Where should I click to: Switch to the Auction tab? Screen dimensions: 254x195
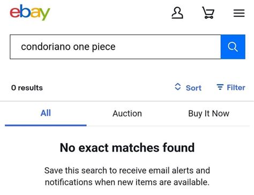127,114
